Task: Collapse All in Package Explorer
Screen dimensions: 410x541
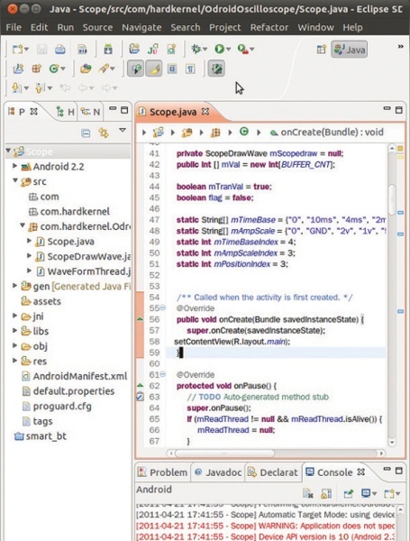Action: coord(86,133)
